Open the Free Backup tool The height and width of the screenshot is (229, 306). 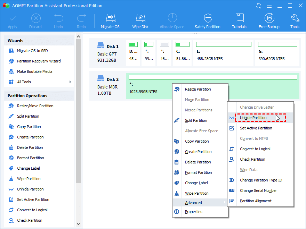coord(269,18)
